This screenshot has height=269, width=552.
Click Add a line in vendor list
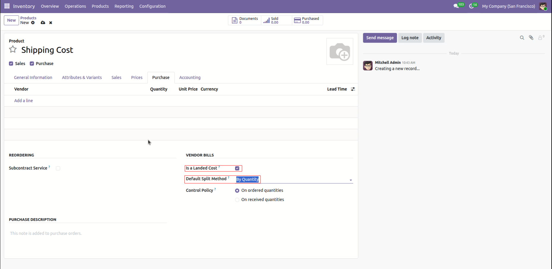pyautogui.click(x=23, y=101)
